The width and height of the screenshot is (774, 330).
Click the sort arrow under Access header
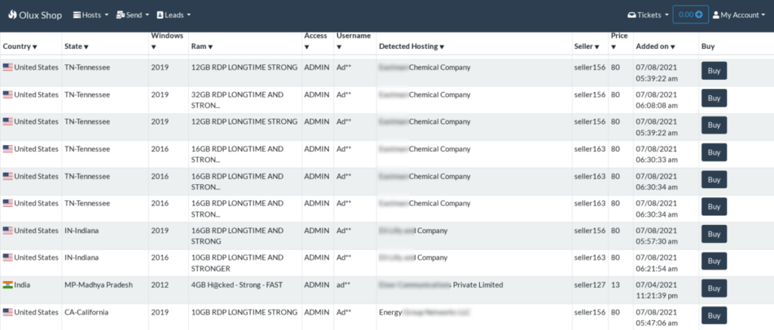pos(307,47)
